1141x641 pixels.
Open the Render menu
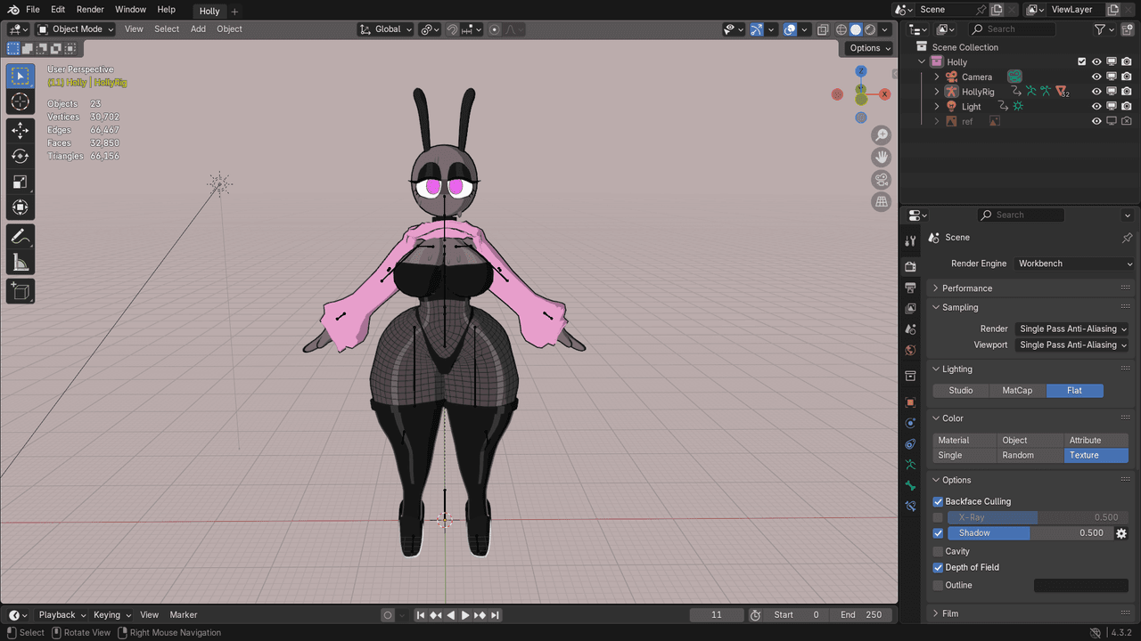pos(90,10)
